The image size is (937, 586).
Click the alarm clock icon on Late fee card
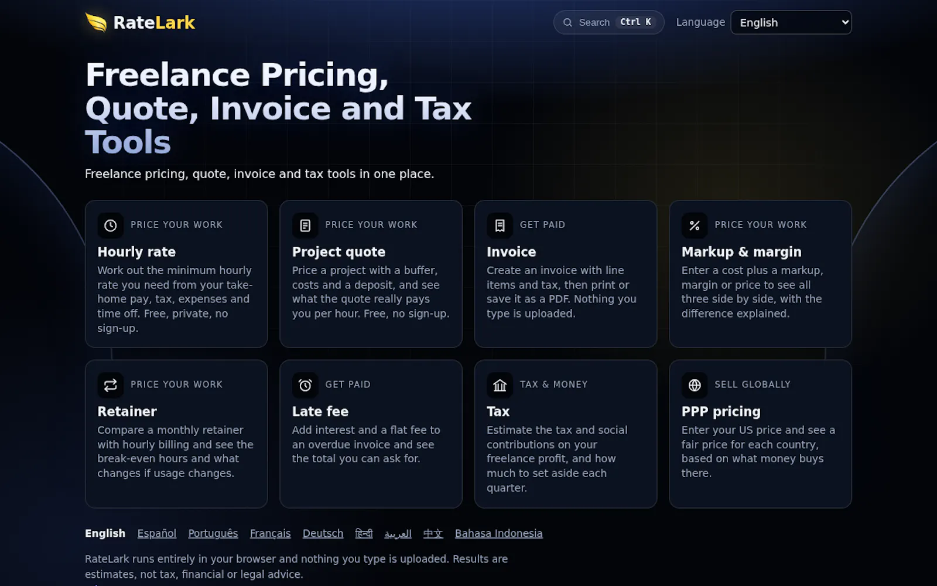[x=305, y=385]
